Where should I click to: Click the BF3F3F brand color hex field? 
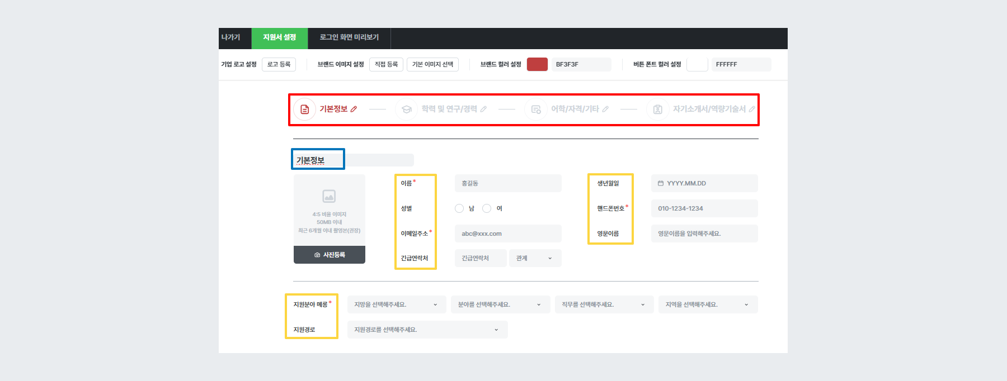(581, 64)
